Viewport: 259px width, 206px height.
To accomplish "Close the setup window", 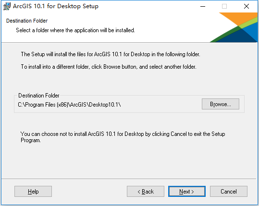I will click(247, 6).
